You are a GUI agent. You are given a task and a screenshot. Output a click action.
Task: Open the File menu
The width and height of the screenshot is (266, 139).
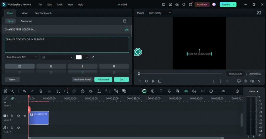pyautogui.click(x=40, y=5)
